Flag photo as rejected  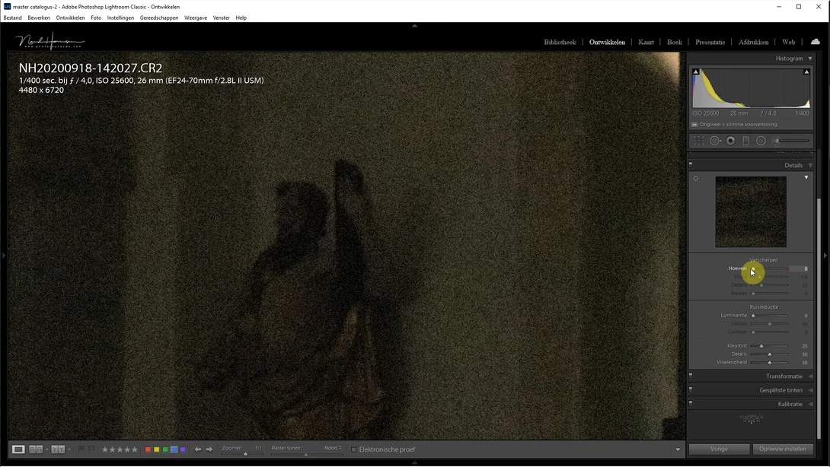(x=91, y=449)
